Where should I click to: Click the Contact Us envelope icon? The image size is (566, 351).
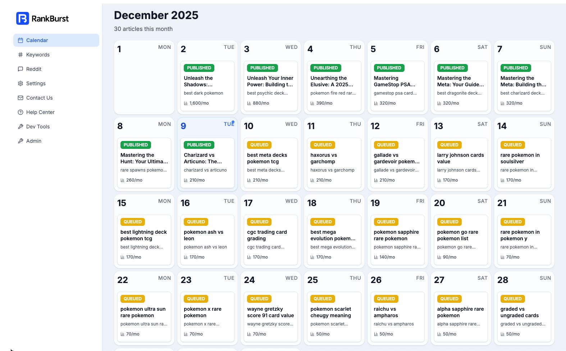(20, 98)
